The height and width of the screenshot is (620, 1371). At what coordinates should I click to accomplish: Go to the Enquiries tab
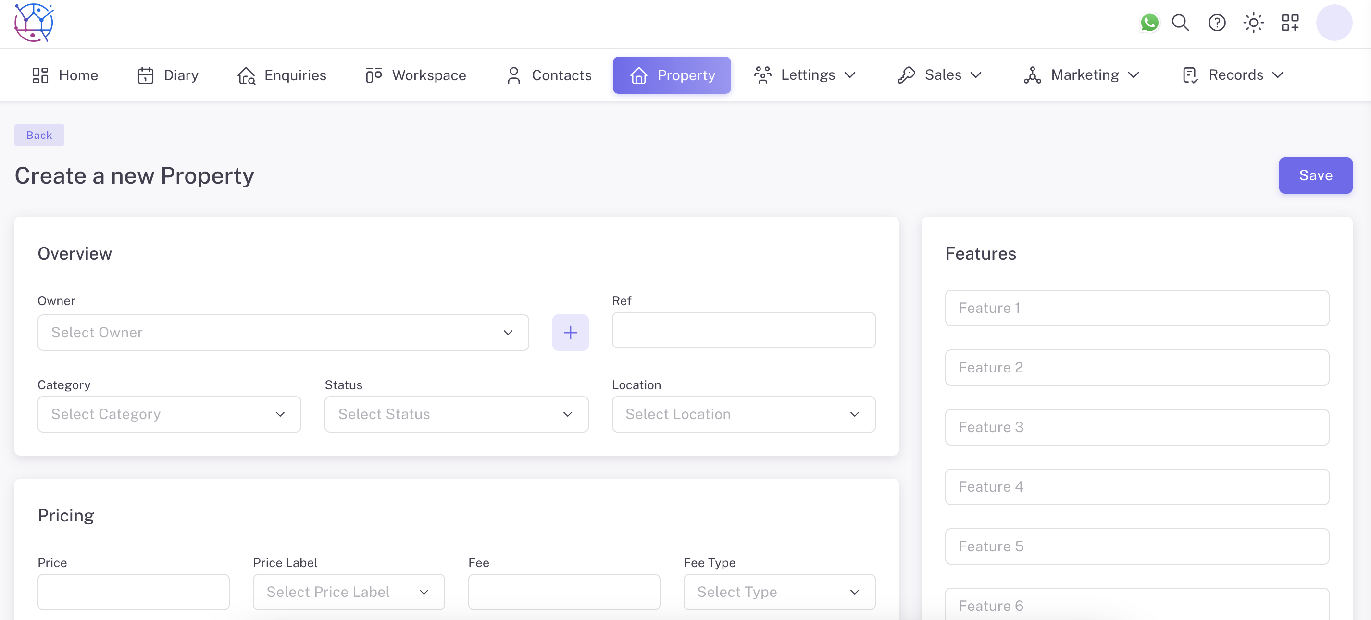tap(282, 75)
